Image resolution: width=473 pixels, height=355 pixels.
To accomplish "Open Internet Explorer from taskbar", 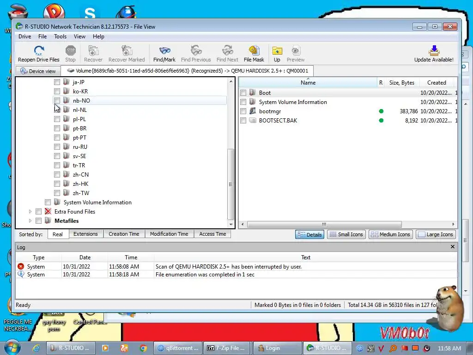I will click(36, 348).
